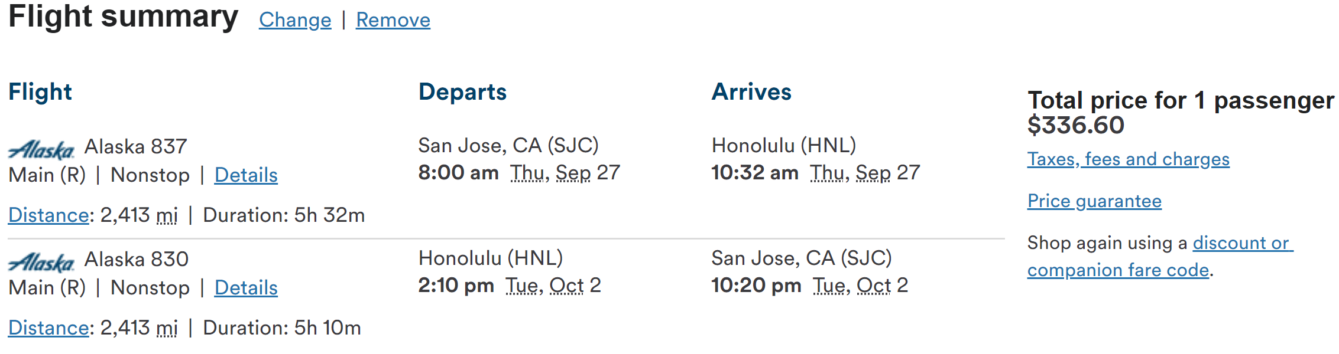Click the 2:10 pm departure time
The image size is (1339, 354).
tap(456, 286)
